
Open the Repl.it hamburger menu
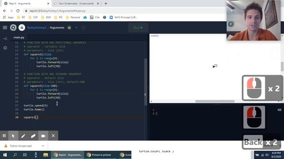5,27
